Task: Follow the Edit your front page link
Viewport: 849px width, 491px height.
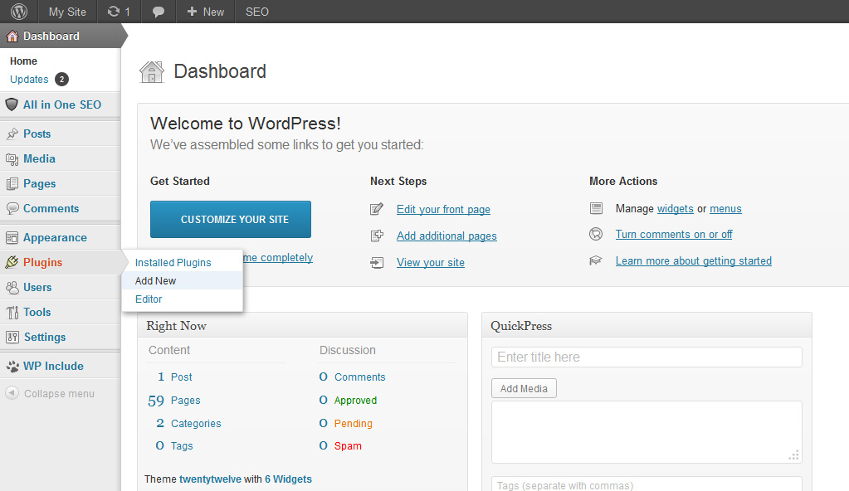Action: coord(443,209)
